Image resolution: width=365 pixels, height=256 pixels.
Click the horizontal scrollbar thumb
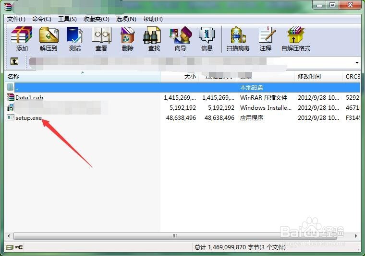point(175,236)
